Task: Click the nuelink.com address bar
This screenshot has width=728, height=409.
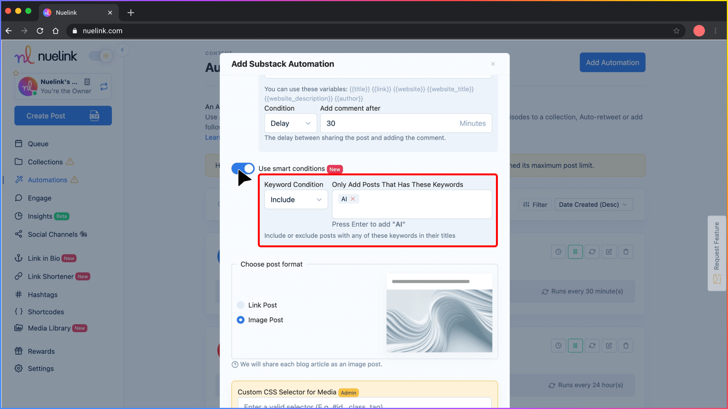Action: click(x=375, y=31)
